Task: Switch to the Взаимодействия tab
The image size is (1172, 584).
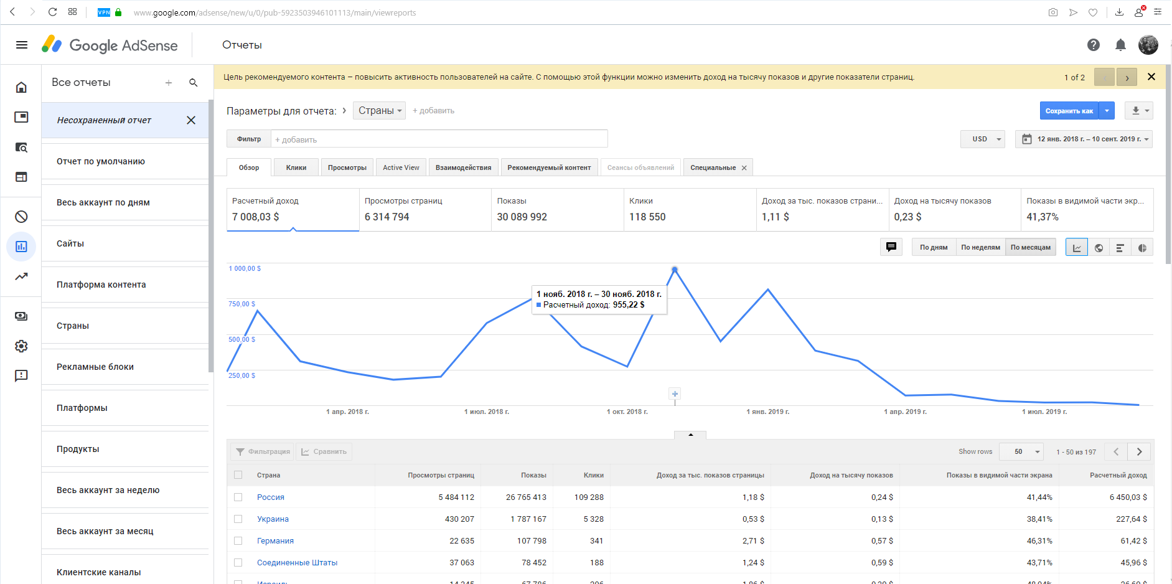Action: pyautogui.click(x=463, y=167)
